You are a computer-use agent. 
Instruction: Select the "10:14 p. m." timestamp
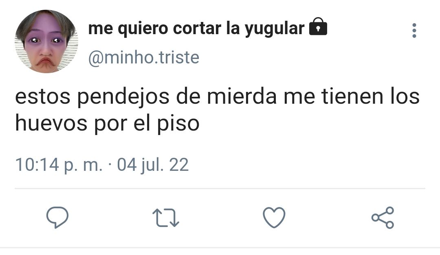click(x=59, y=165)
